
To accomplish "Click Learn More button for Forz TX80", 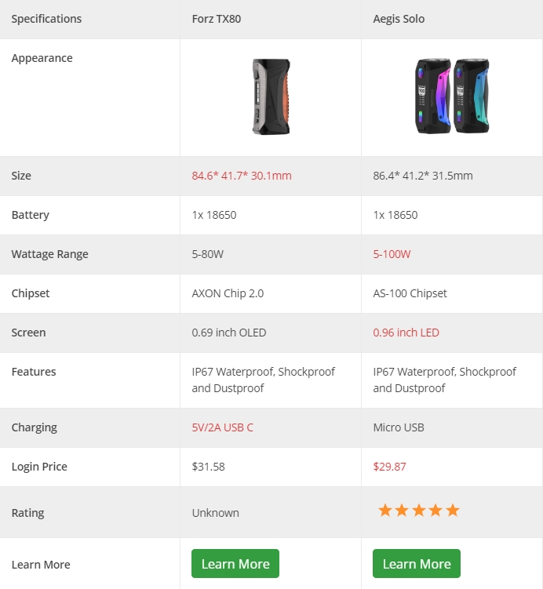I will point(235,563).
